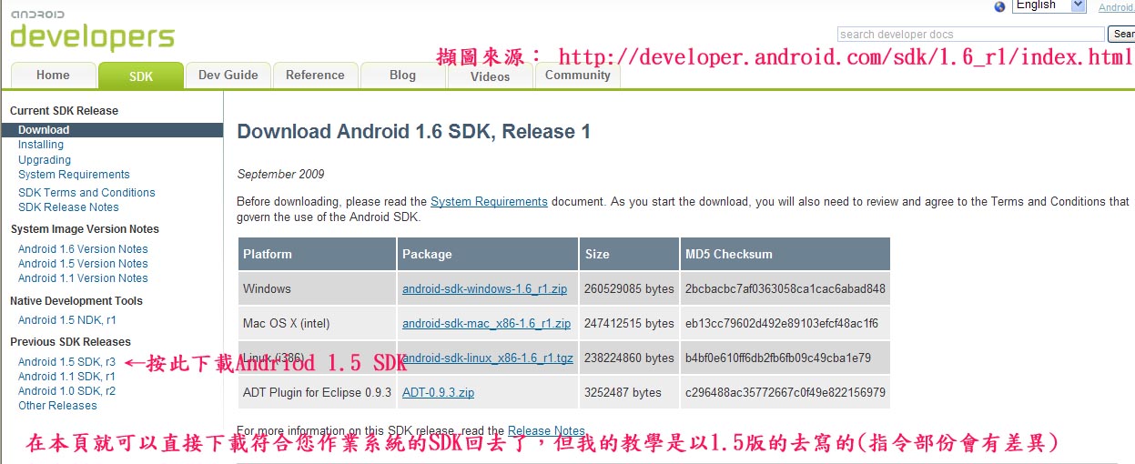Image resolution: width=1135 pixels, height=464 pixels.
Task: Click the 238224860 bytes size cell
Action: tap(630, 358)
